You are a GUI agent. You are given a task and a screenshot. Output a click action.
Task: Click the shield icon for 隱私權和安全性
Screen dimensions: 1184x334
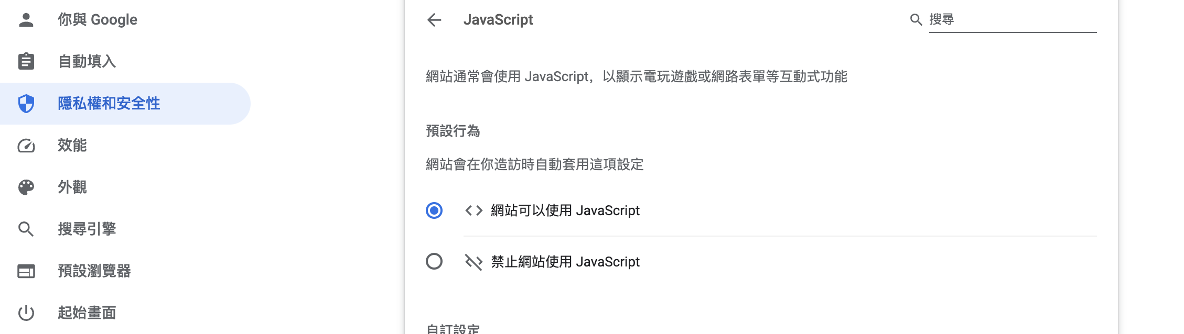(26, 104)
